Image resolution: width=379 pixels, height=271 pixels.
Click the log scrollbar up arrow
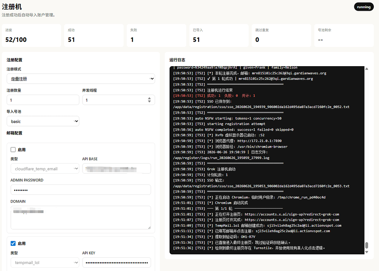tap(367, 69)
